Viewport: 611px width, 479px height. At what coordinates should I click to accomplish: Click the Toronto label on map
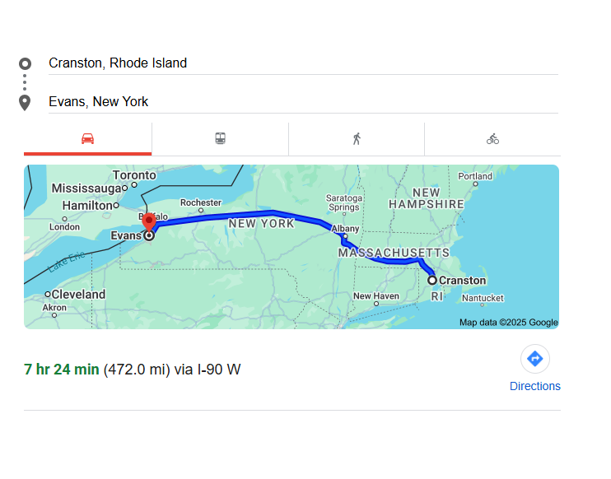[x=134, y=175]
